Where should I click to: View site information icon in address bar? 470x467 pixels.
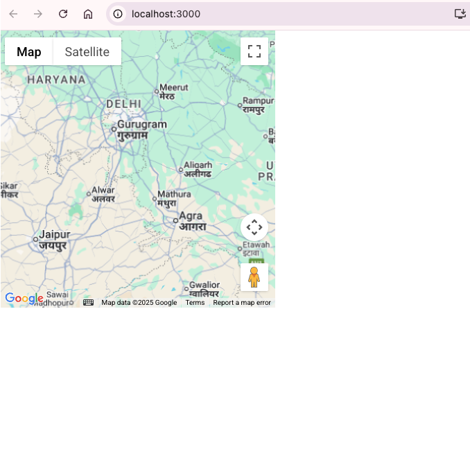118,14
